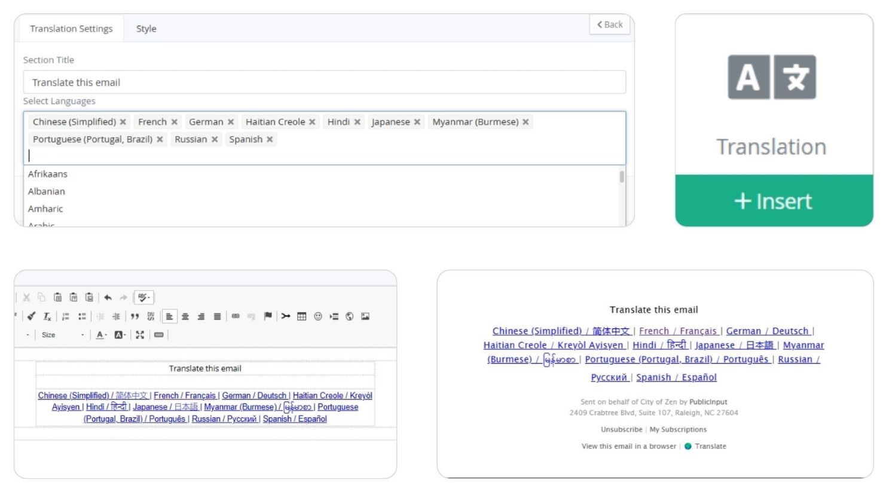Switch to the Style tab
The image size is (889, 492).
coord(146,29)
